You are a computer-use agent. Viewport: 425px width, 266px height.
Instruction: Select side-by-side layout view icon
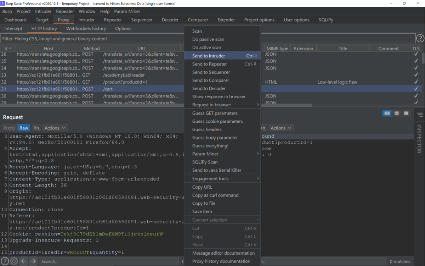point(387,113)
